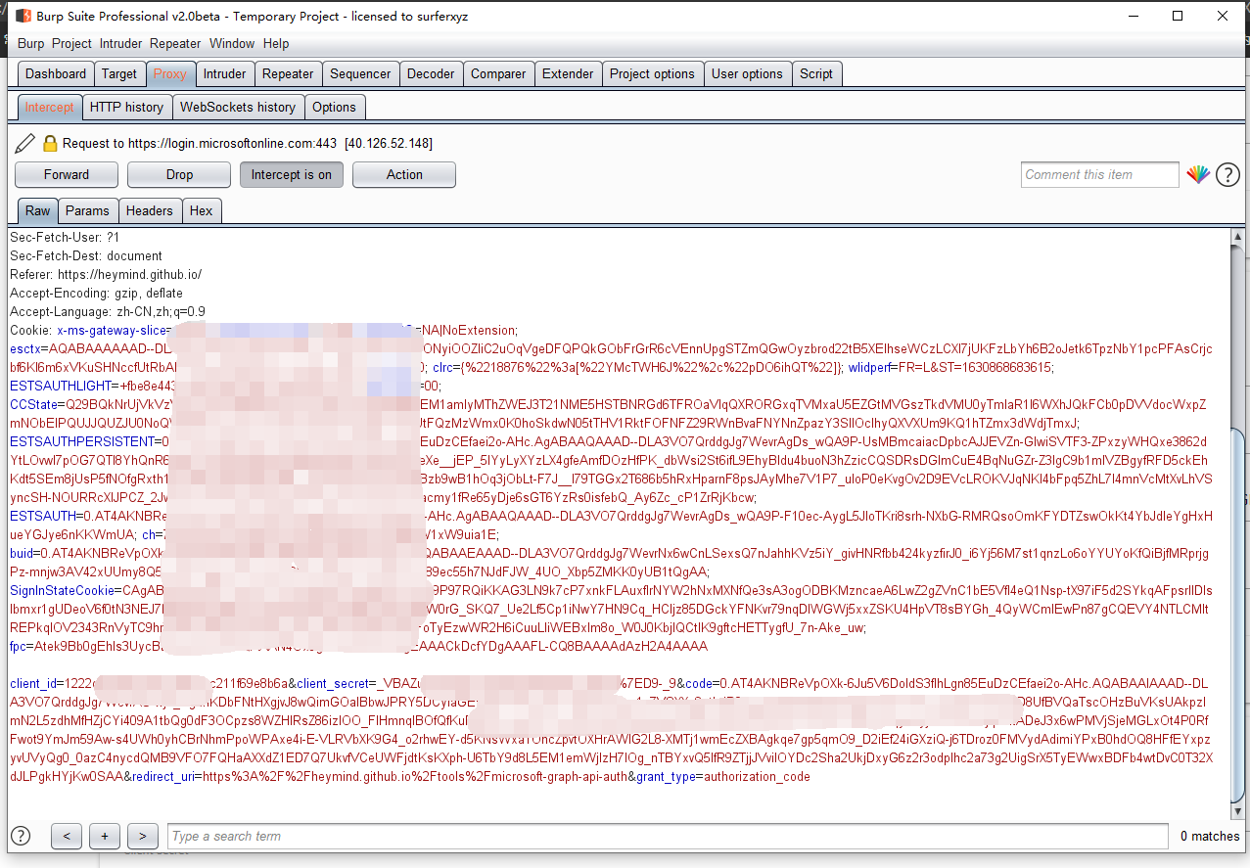This screenshot has width=1250, height=868.
Task: Switch to the Dashboard tab
Action: (x=56, y=73)
